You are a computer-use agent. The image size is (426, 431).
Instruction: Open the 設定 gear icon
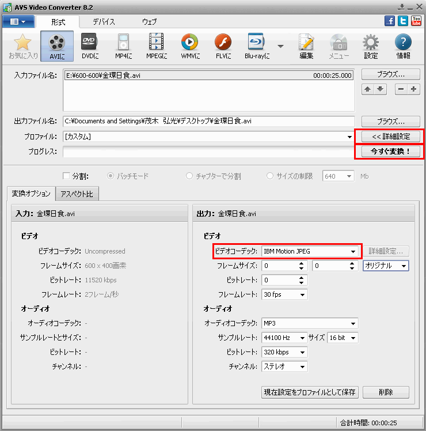(x=371, y=46)
